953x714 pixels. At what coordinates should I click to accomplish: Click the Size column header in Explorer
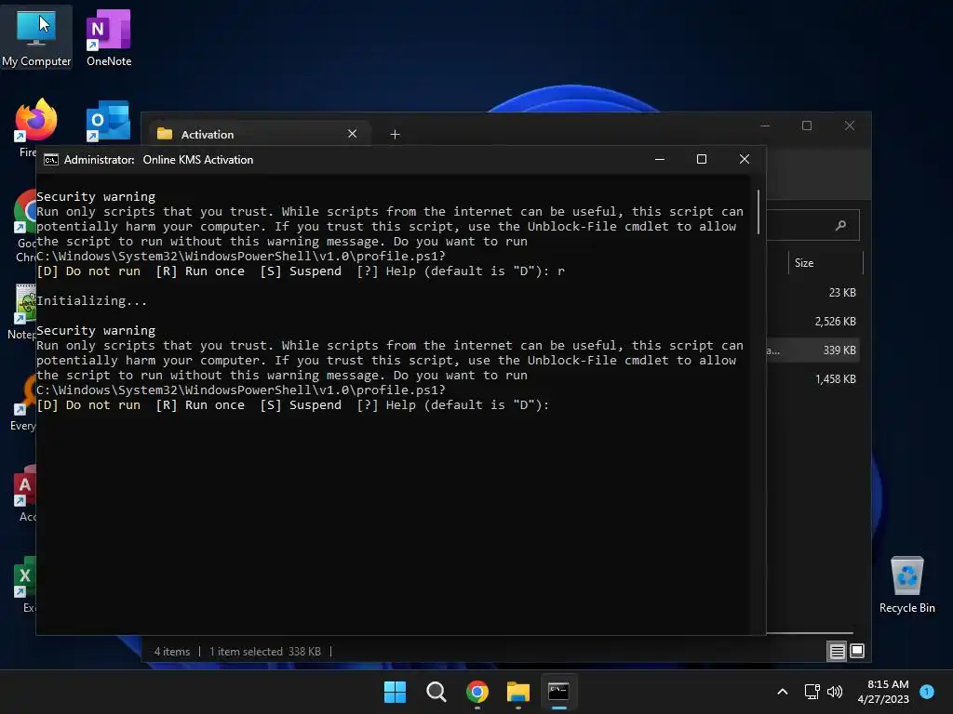[x=825, y=263]
